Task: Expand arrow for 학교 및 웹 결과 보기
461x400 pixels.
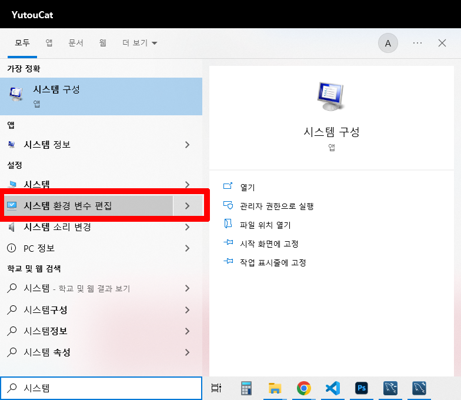Action: (187, 288)
